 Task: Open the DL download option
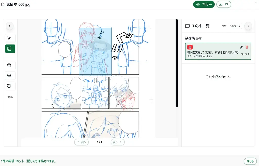pos(224,4)
